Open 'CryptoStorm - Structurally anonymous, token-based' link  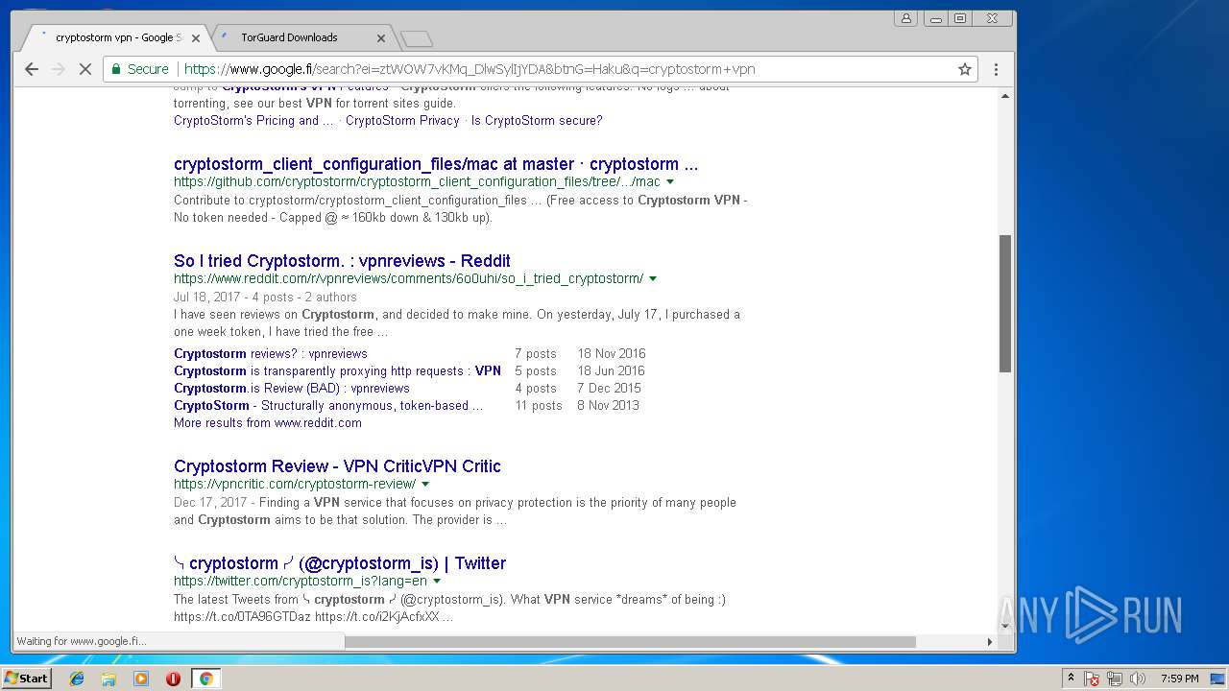pos(328,406)
